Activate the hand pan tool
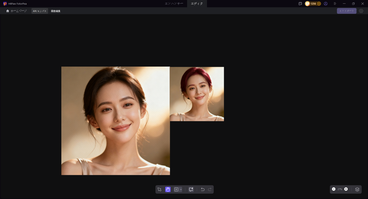Screen dimensions: 368x199 click(x=168, y=189)
